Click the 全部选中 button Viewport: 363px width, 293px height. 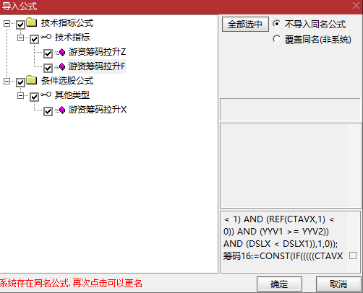tap(245, 25)
